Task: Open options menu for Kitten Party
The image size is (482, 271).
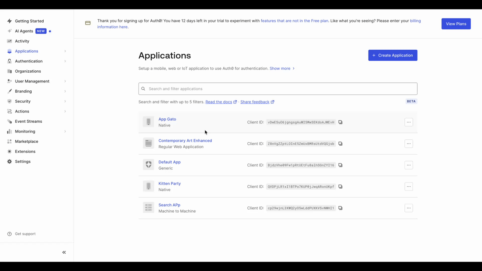Action: click(x=409, y=187)
